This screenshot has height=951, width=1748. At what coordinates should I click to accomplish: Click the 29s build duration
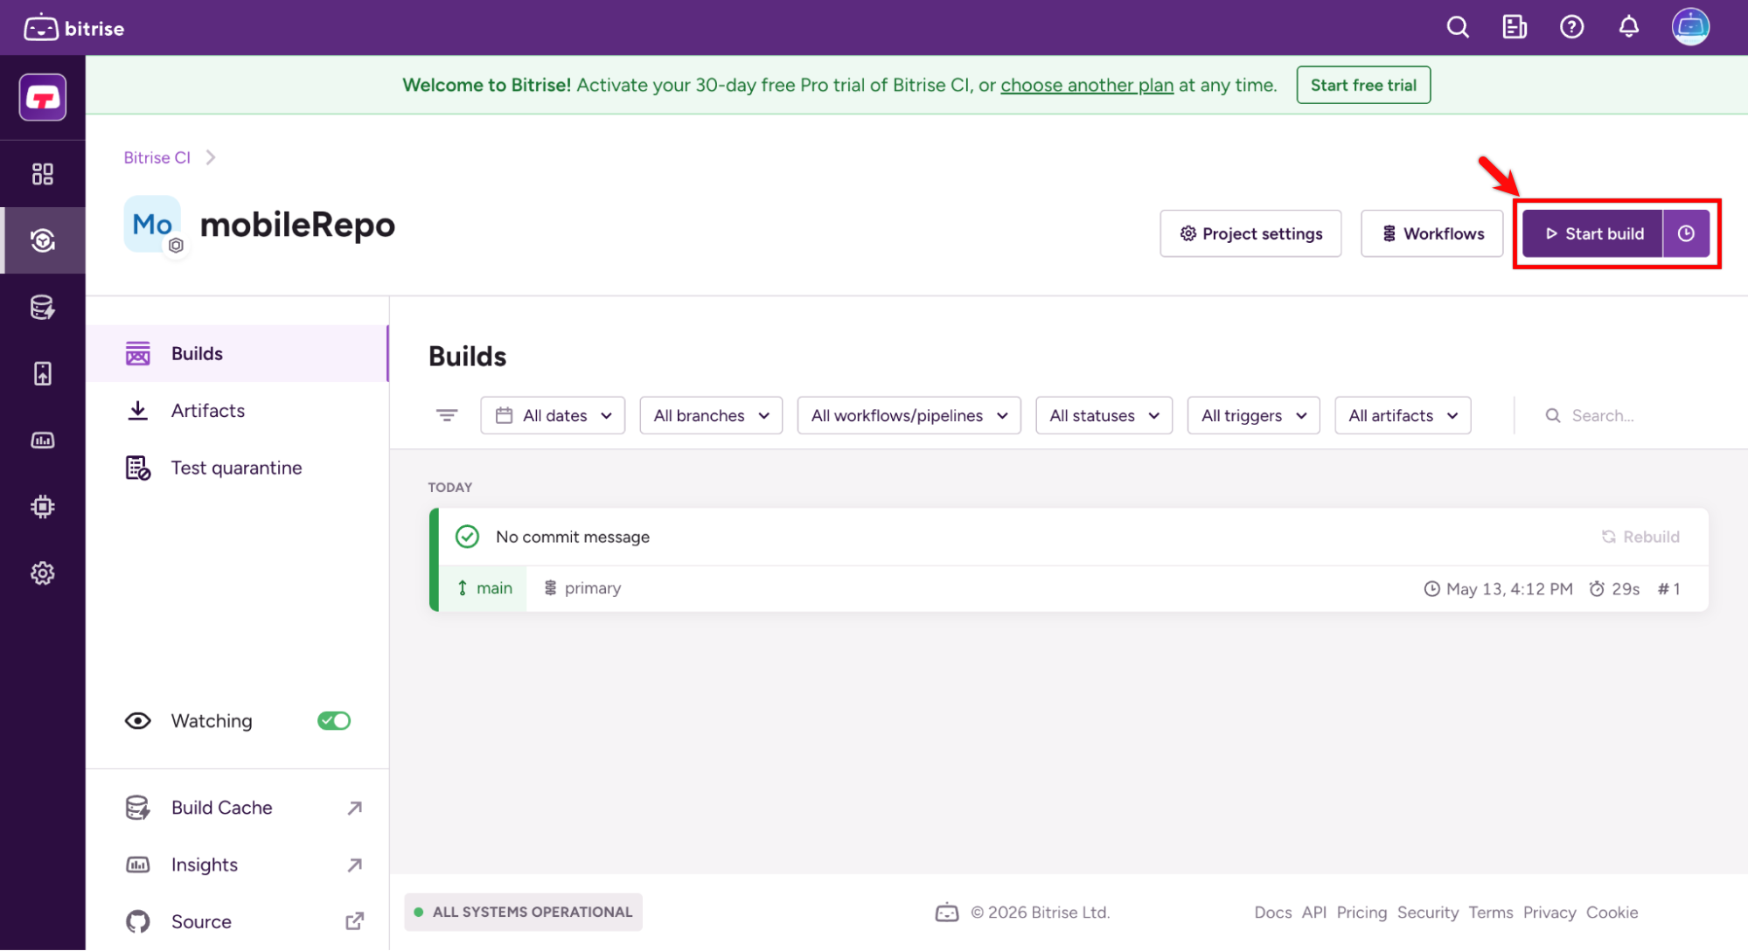[x=1614, y=589]
